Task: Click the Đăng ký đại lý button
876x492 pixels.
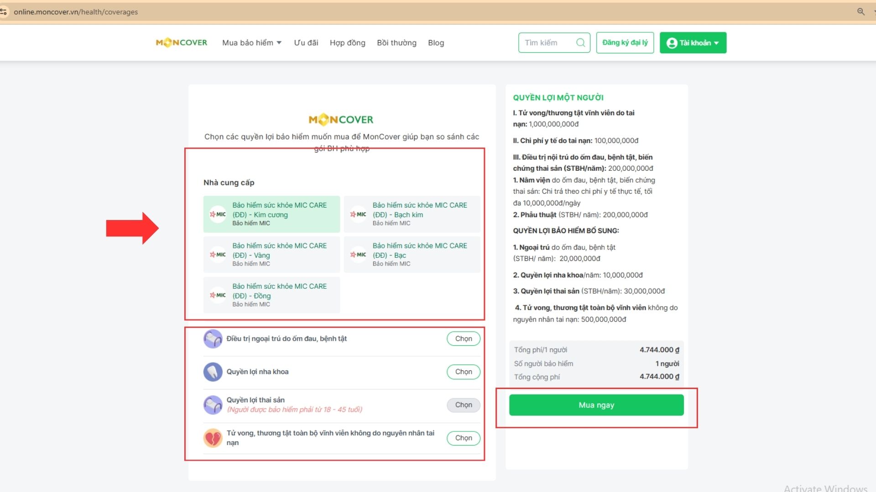Action: (x=625, y=43)
